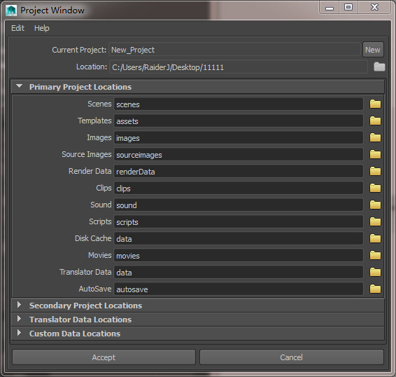Image resolution: width=396 pixels, height=377 pixels.
Task: Maximize the Project Window
Action: [348, 7]
